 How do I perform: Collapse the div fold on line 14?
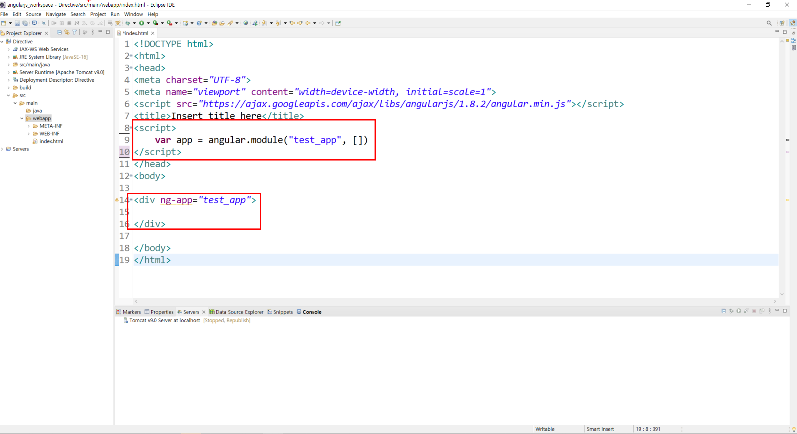point(131,200)
